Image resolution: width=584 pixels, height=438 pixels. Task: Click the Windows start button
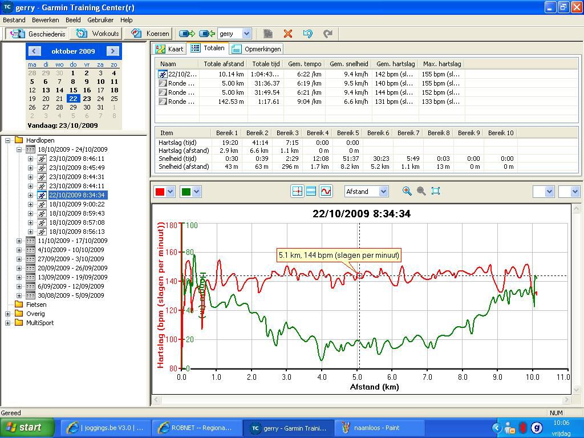pos(27,428)
